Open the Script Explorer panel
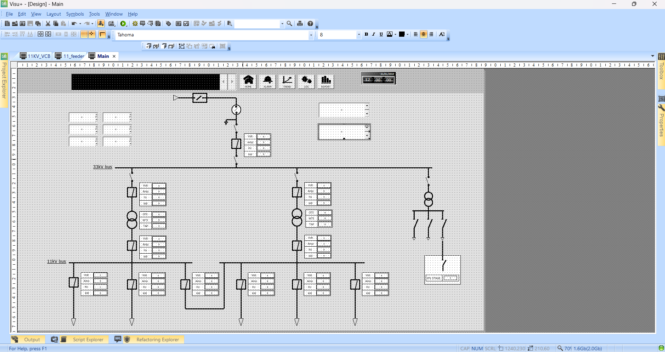 (x=88, y=340)
